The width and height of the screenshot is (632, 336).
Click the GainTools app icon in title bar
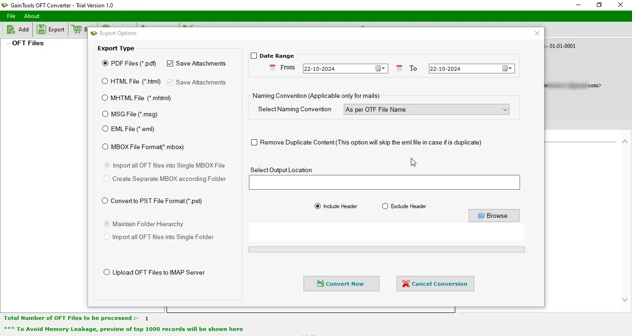(x=5, y=5)
